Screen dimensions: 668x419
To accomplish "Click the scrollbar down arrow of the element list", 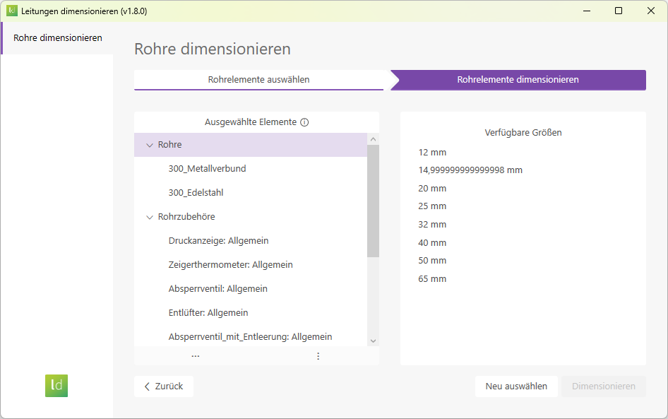I will 373,341.
